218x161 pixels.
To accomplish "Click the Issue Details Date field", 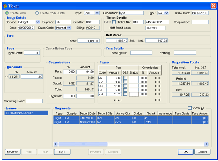I will (x=26, y=28).
